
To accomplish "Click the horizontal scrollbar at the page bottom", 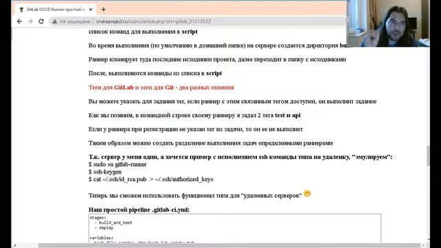I will [x=229, y=245].
